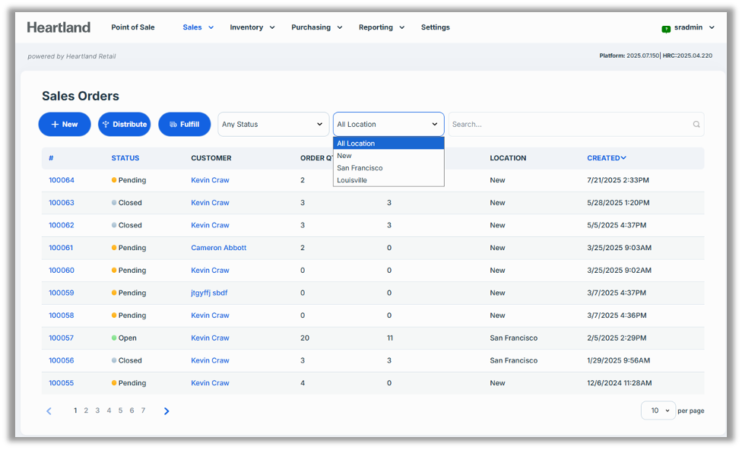Image resolution: width=742 pixels, height=450 pixels.
Task: Open the Inventory menu
Action: pos(252,27)
